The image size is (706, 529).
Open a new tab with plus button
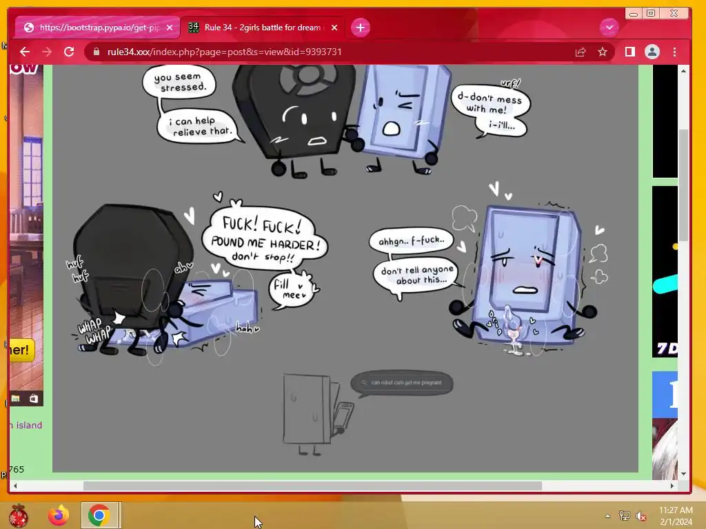pyautogui.click(x=360, y=28)
